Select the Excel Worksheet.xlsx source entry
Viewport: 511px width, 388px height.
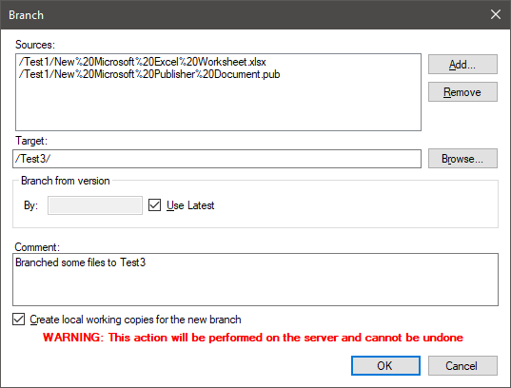pos(143,62)
